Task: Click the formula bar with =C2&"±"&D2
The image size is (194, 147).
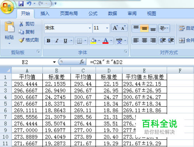Action: [140, 62]
